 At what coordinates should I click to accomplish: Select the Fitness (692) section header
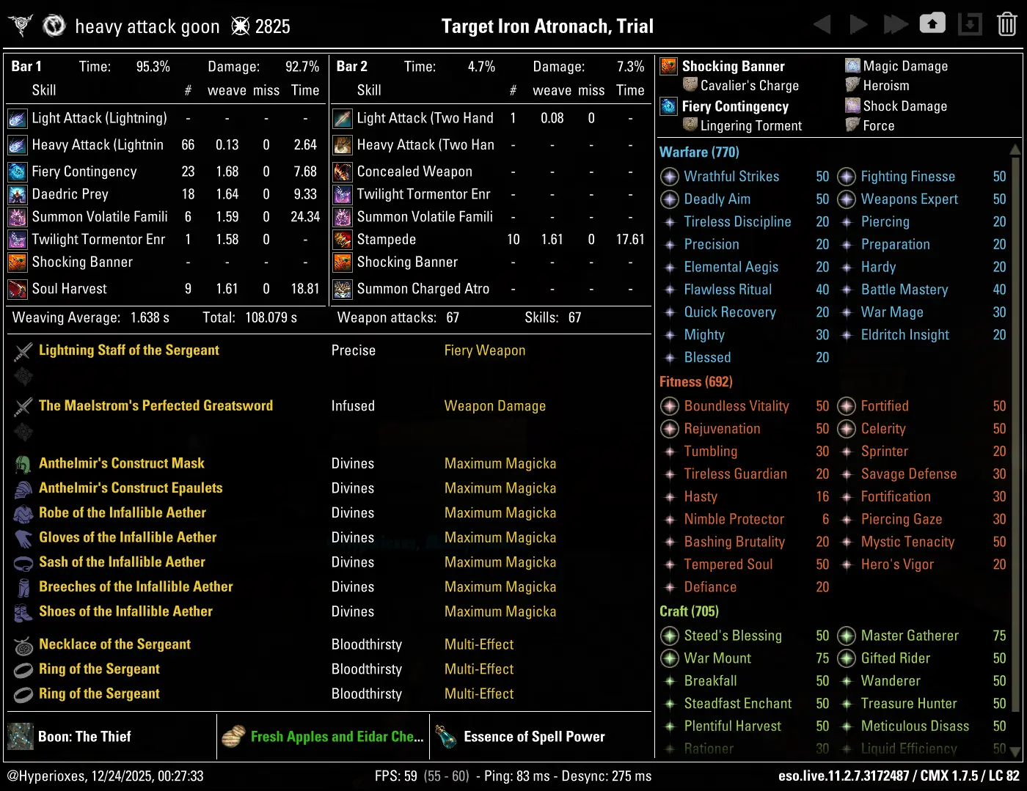coord(695,382)
